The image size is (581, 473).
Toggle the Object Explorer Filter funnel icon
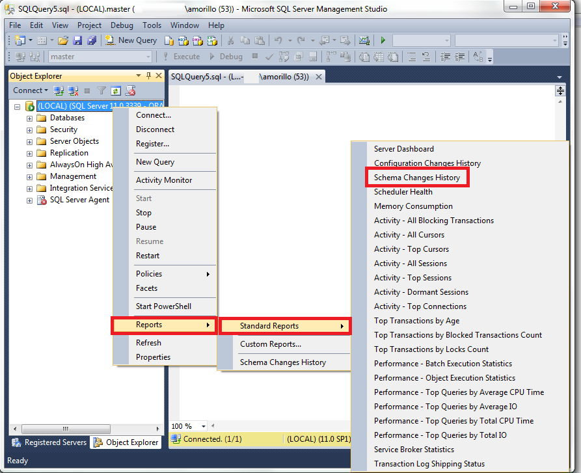pos(101,90)
